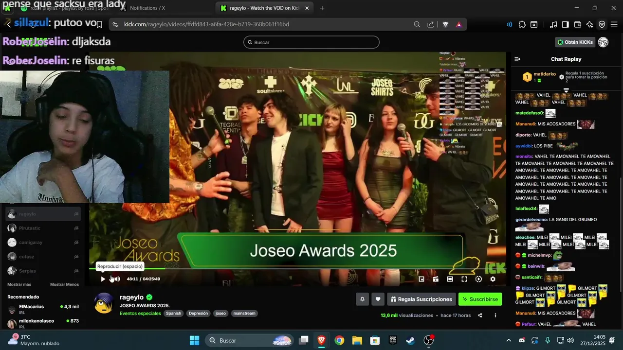This screenshot has width=623, height=350.
Task: Open the browser extensions puzzle icon
Action: coord(522,24)
